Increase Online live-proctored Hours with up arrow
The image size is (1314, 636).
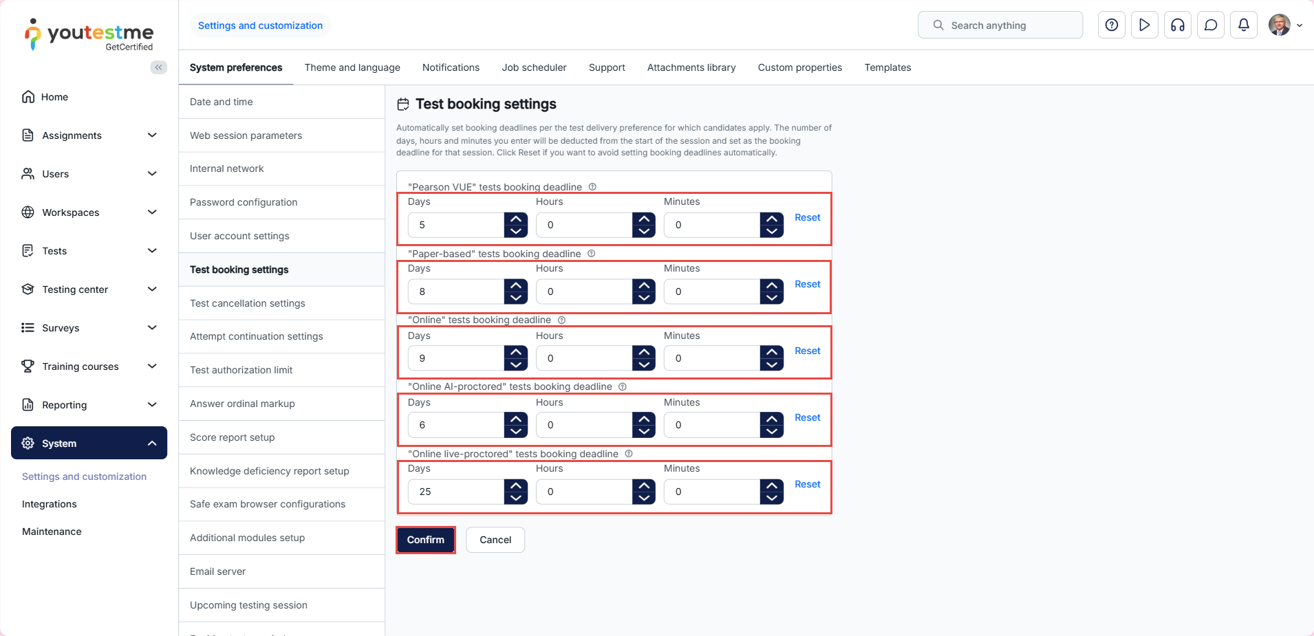644,485
